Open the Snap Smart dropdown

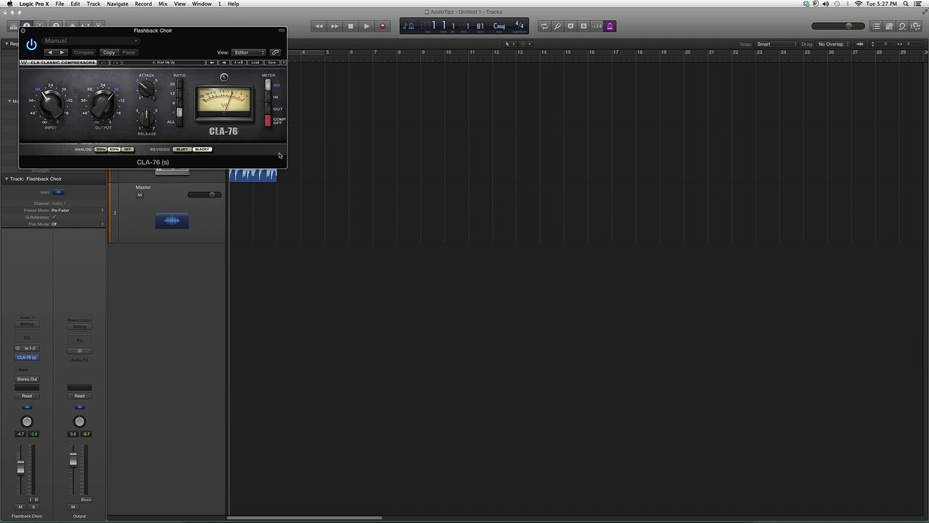(777, 44)
